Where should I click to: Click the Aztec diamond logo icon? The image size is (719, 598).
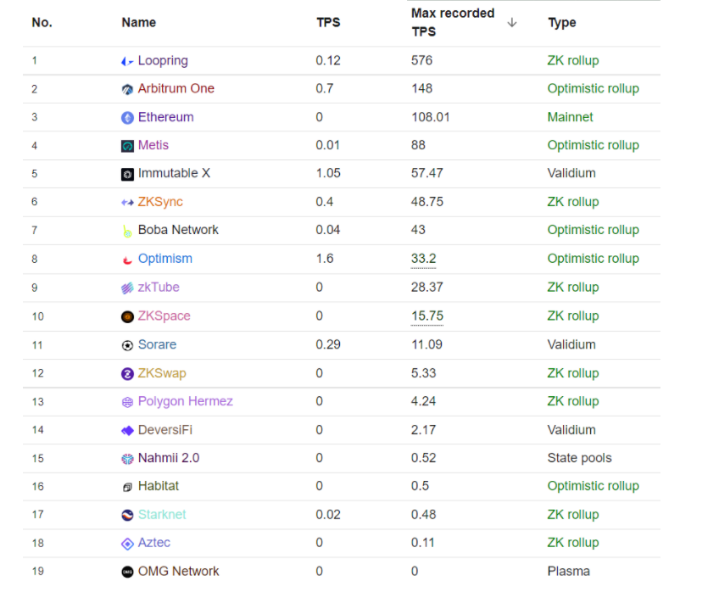(x=127, y=544)
